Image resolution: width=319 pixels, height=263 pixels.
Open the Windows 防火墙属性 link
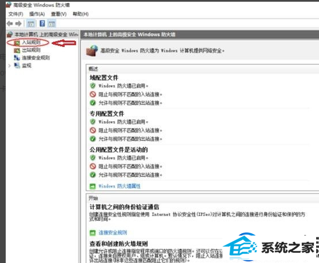tap(119, 186)
